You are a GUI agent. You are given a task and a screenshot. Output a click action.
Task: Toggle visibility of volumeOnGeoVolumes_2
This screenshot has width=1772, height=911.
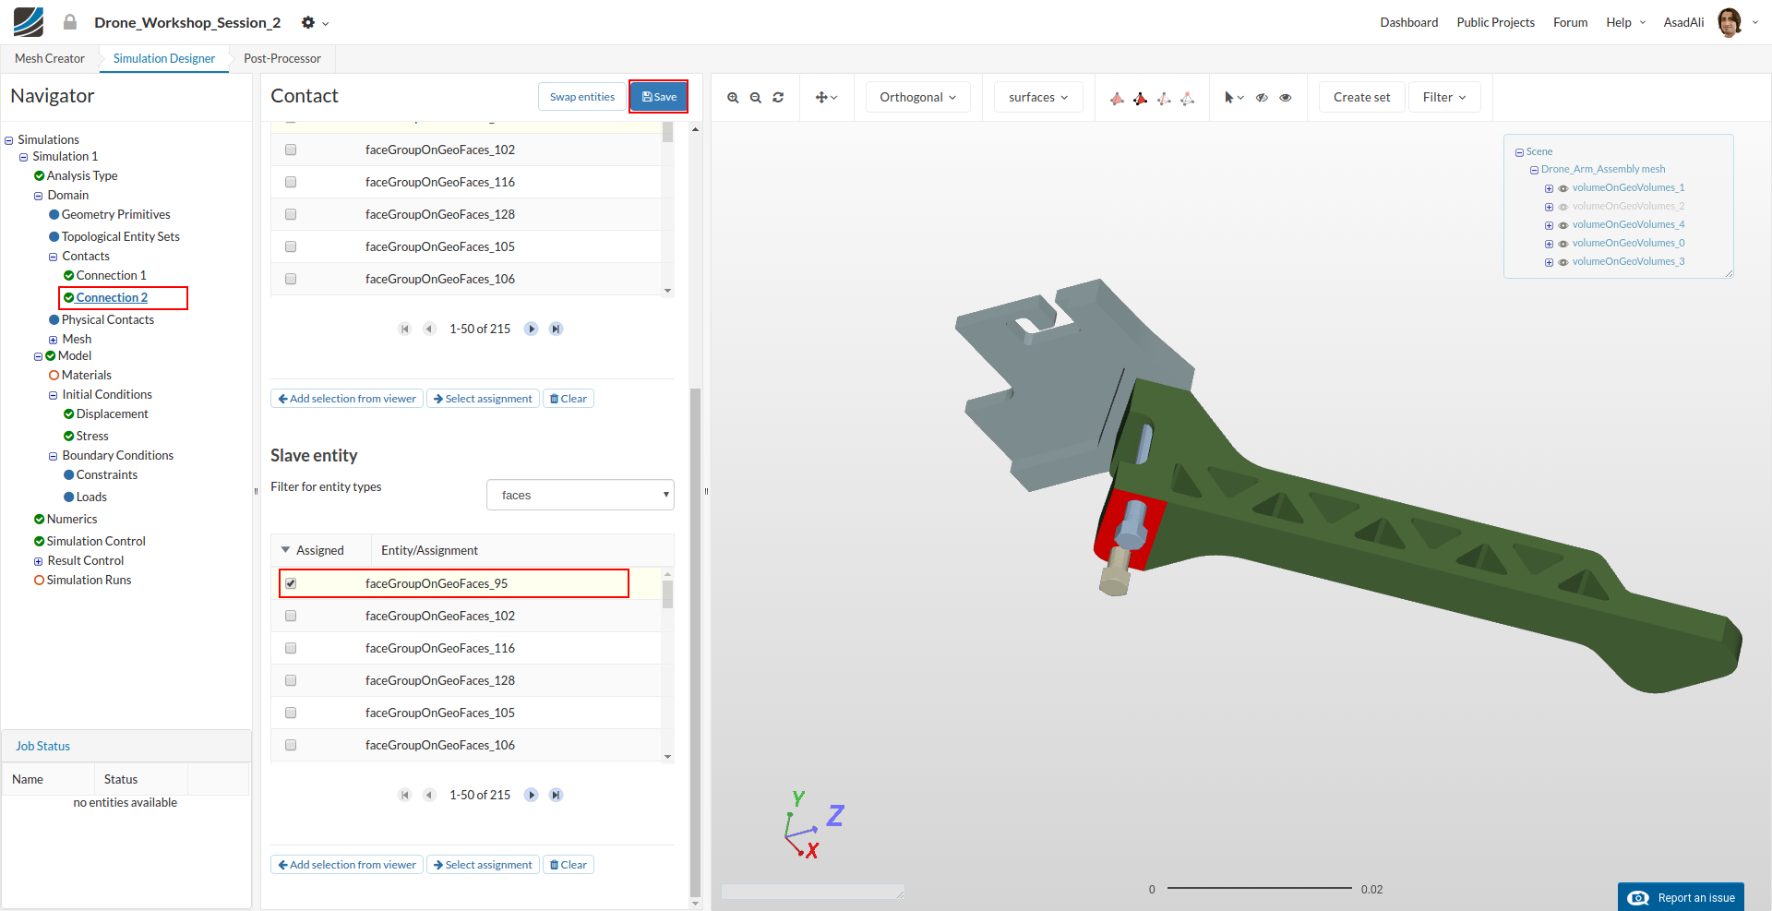1563,207
